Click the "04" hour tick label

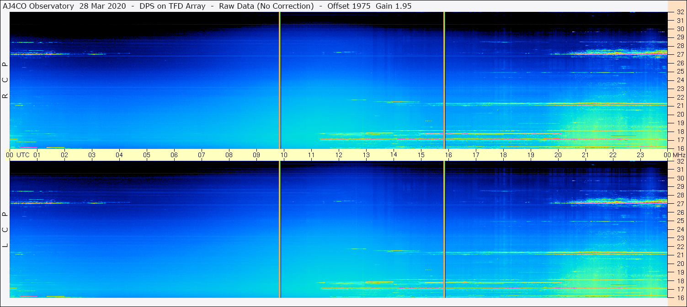(119, 155)
